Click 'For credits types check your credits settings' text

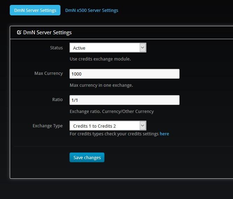(x=114, y=134)
